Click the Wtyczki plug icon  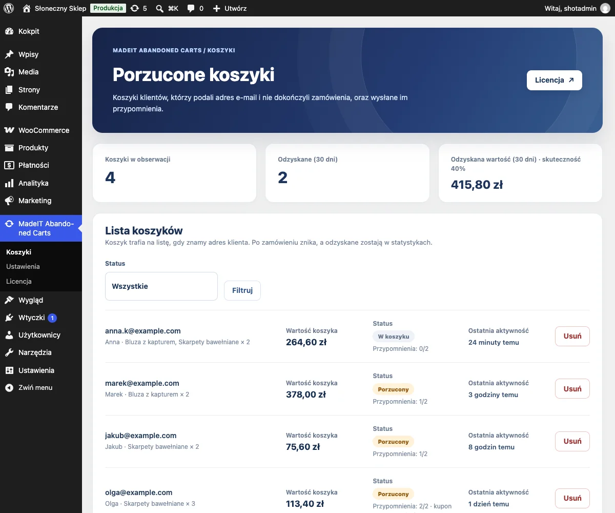[9, 318]
